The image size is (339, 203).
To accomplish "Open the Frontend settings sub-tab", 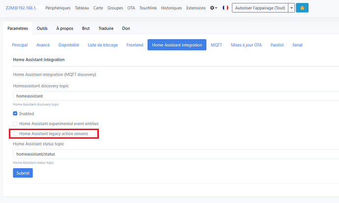I will pos(135,45).
